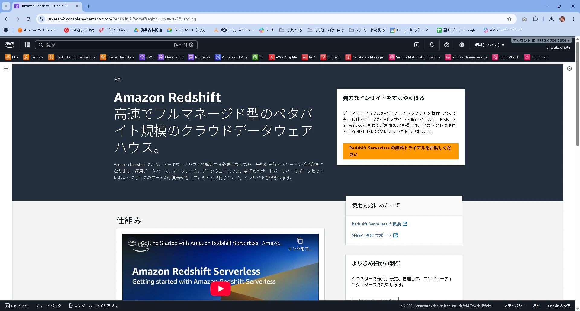Open the console mobile app link
This screenshot has height=311, width=580.
(93, 306)
